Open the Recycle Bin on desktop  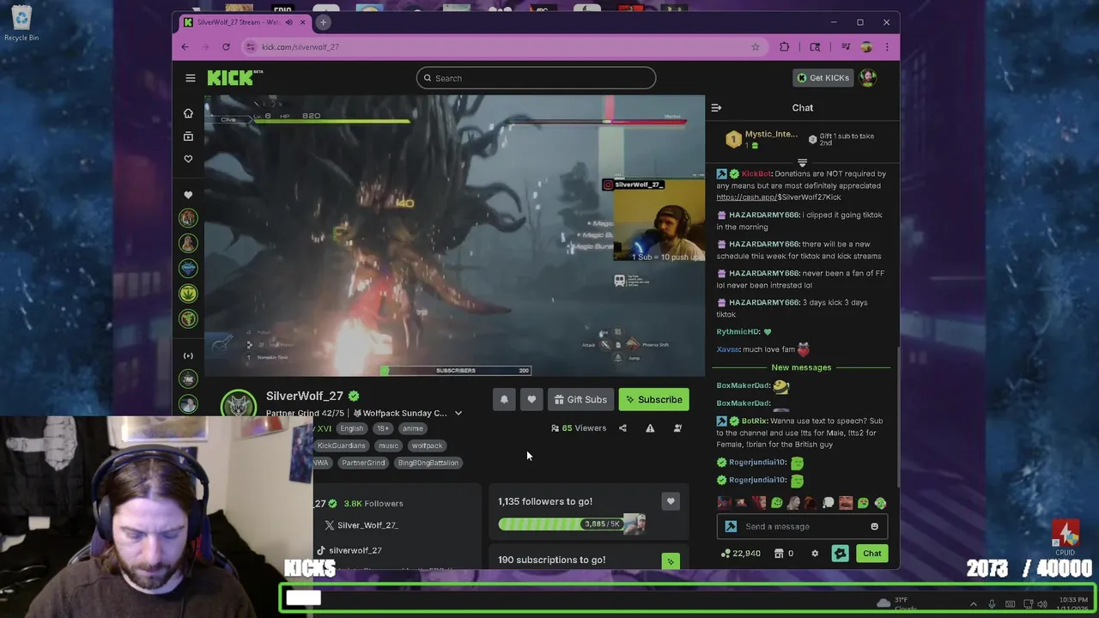21,24
